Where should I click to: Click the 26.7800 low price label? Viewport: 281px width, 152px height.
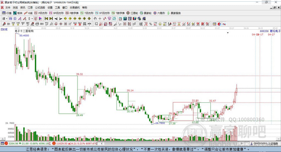(160, 123)
